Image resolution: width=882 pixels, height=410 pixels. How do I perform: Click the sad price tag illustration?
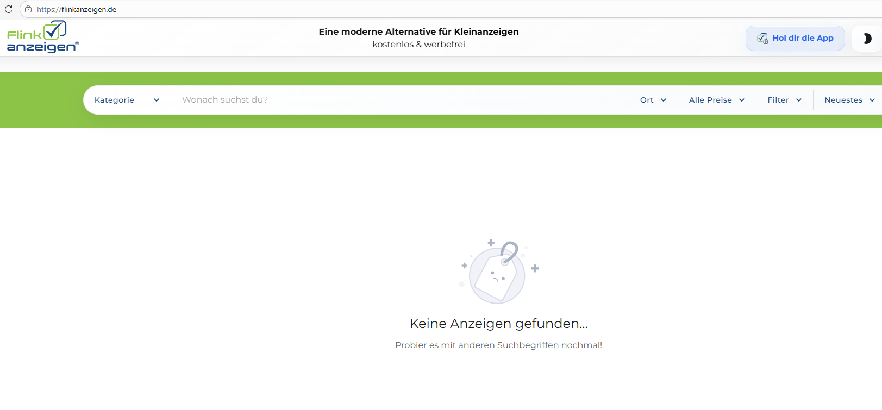[497, 272]
